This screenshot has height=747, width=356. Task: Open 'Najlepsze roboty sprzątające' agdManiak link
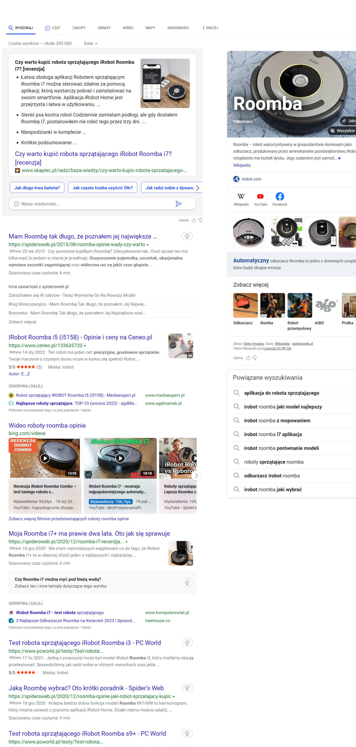pos(76,403)
